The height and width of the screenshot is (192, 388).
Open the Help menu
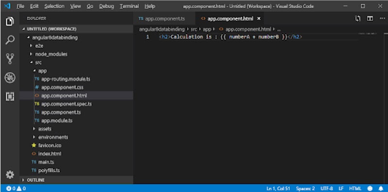pos(150,6)
